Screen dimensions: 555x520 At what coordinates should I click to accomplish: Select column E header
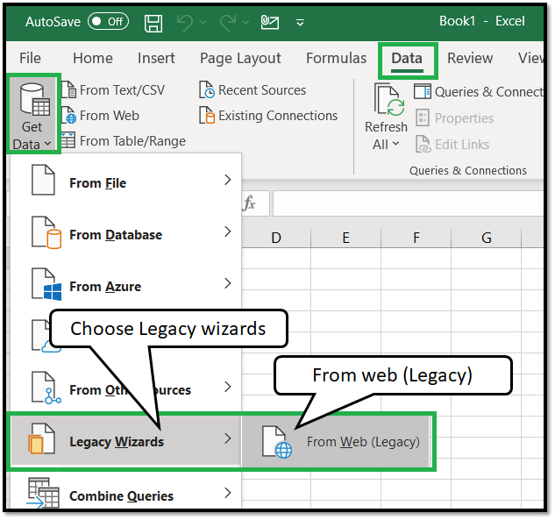pyautogui.click(x=345, y=238)
